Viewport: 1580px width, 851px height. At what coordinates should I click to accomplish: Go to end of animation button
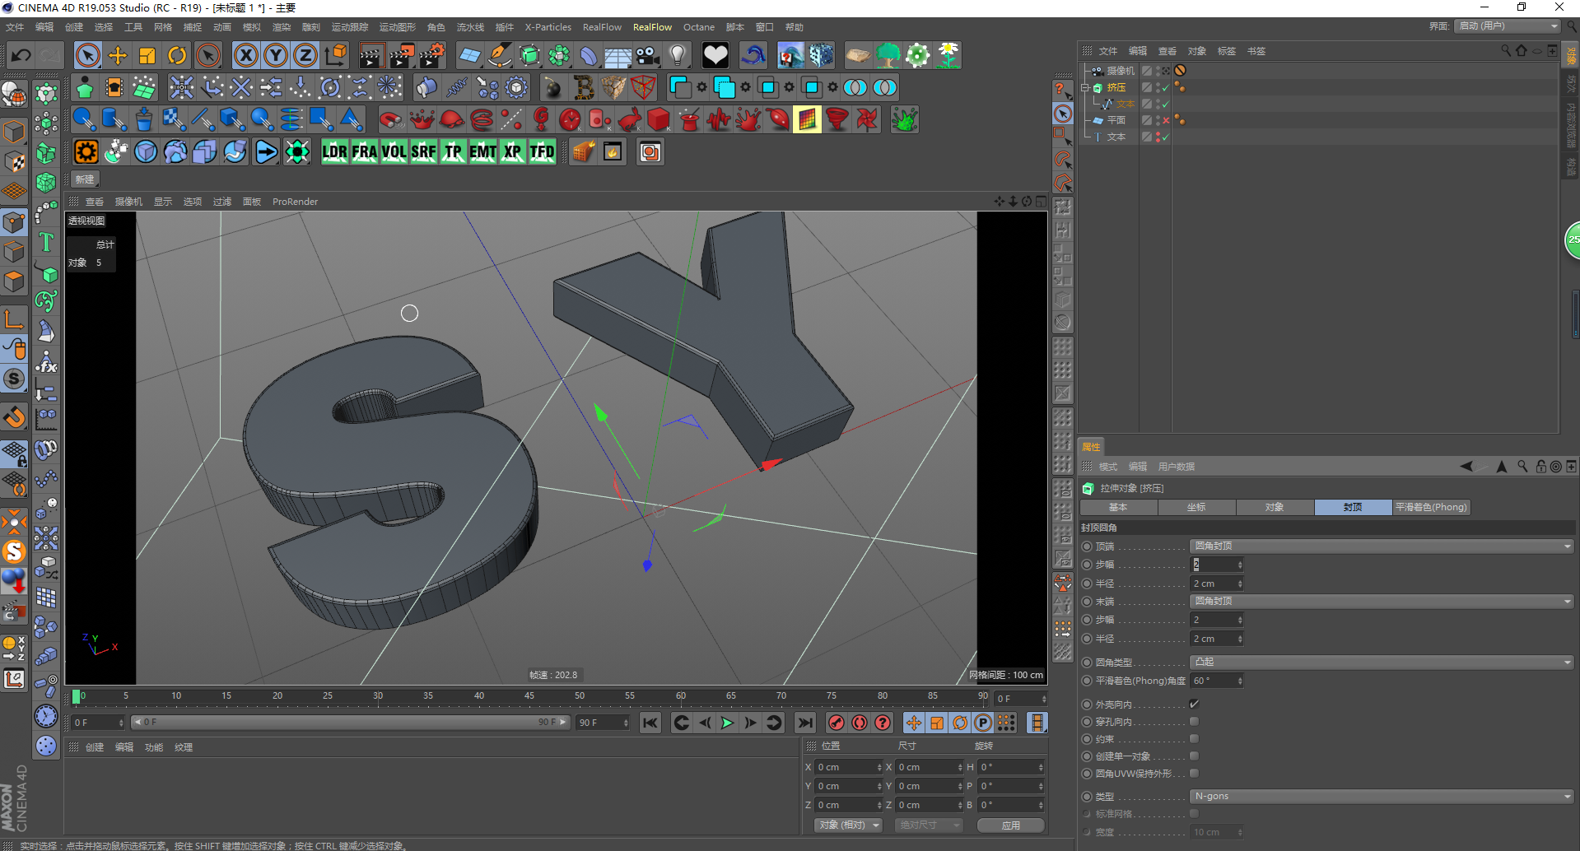pyautogui.click(x=804, y=723)
